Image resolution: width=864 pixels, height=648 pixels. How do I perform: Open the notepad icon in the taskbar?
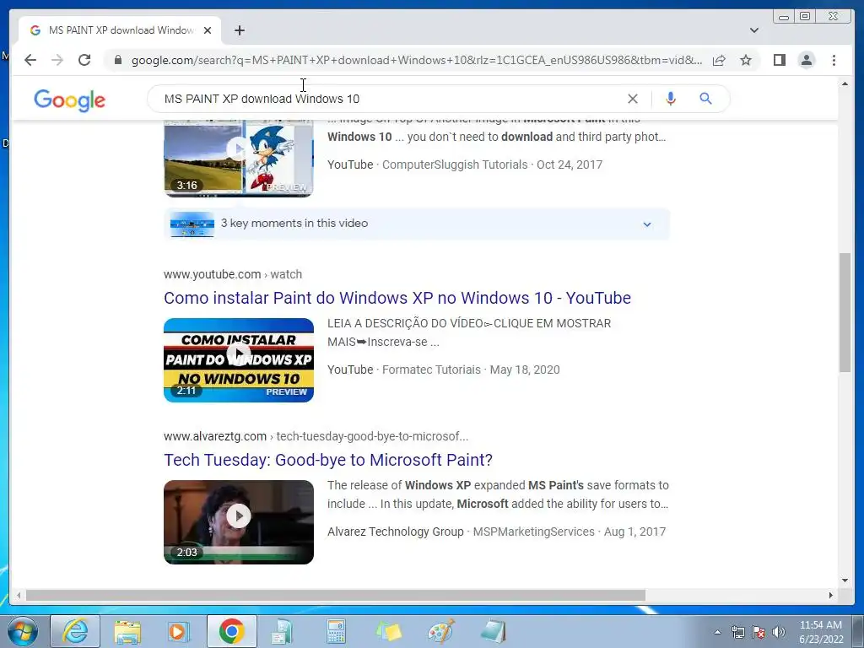(x=493, y=632)
